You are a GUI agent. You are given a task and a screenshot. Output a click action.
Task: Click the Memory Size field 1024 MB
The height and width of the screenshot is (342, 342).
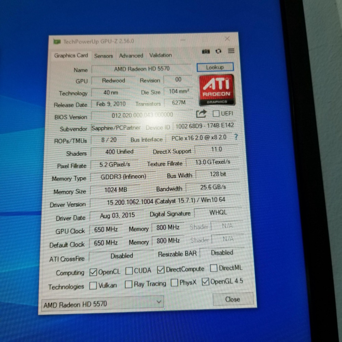[115, 190]
